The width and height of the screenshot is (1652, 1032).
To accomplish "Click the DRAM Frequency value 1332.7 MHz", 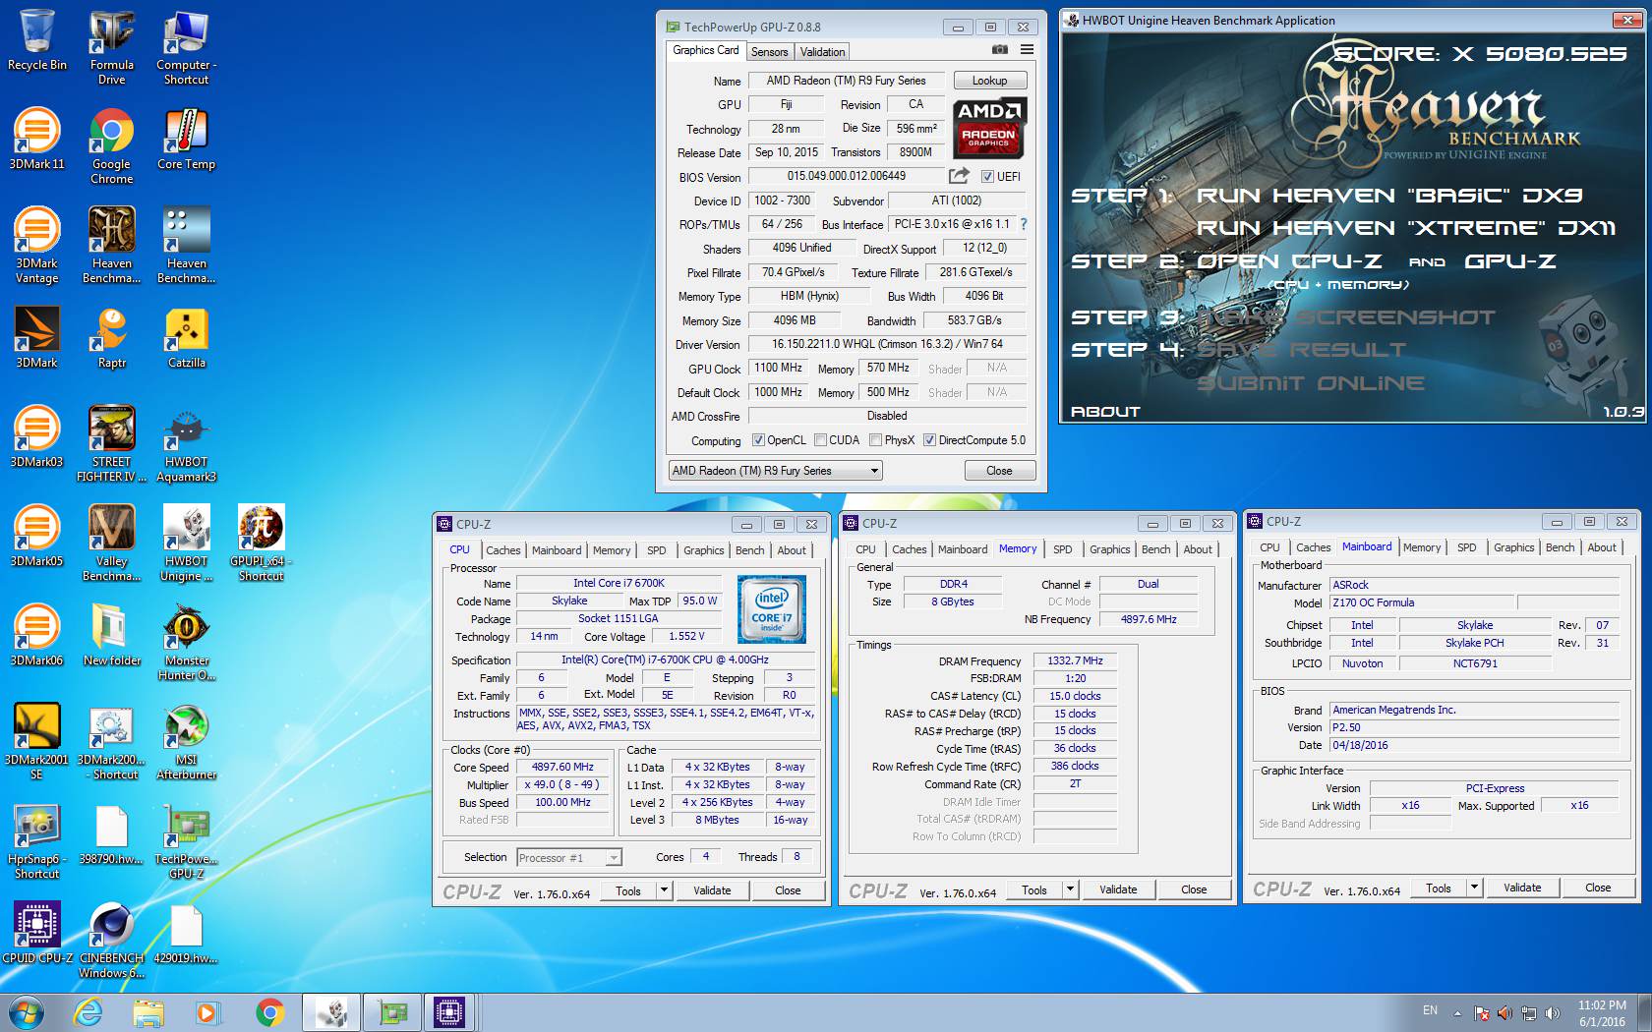I will pyautogui.click(x=1075, y=660).
